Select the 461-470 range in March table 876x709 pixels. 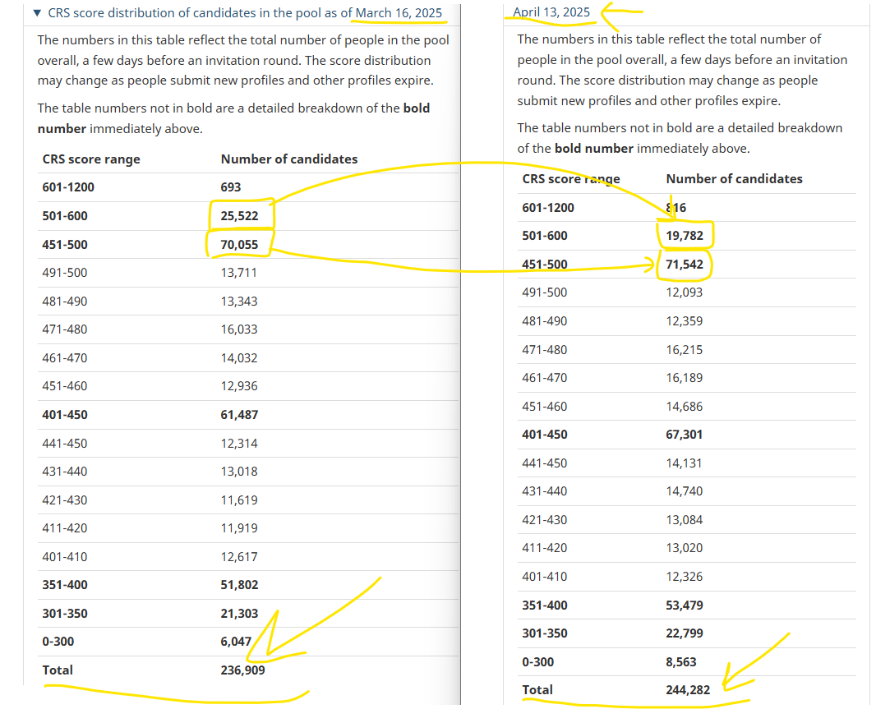tap(65, 357)
